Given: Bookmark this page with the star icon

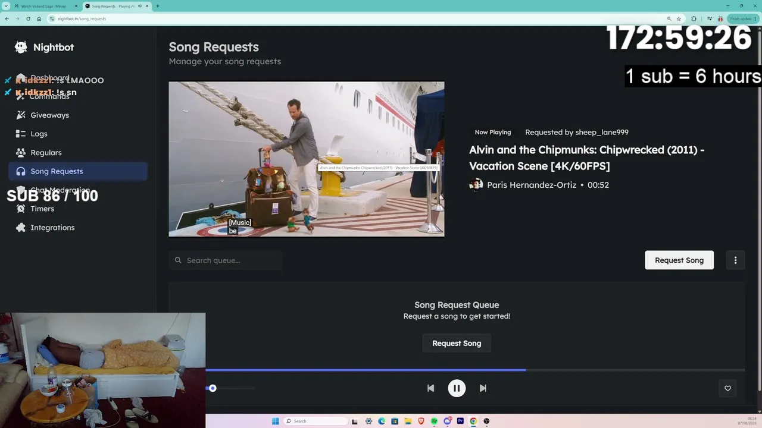Looking at the screenshot, I should 679,18.
